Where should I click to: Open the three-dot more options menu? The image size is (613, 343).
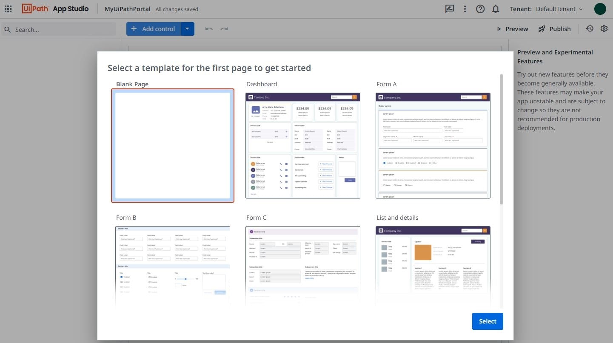465,9
